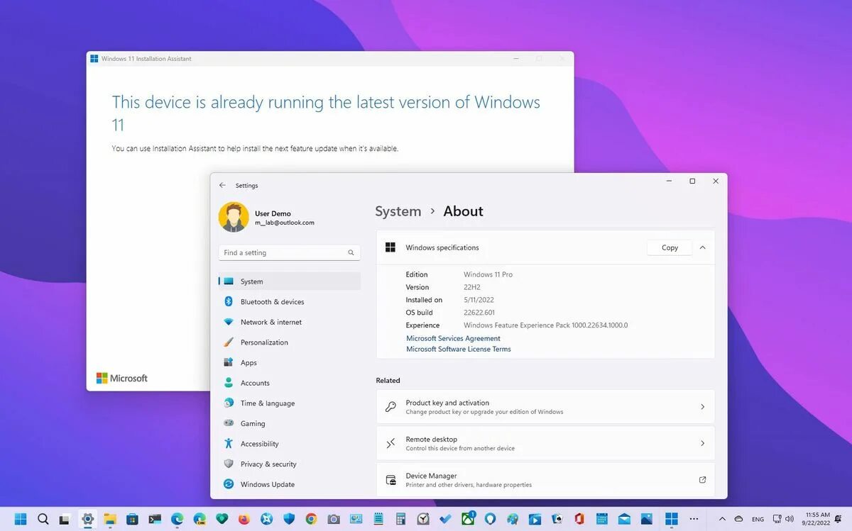Open the Settings gear on the taskbar

click(87, 519)
